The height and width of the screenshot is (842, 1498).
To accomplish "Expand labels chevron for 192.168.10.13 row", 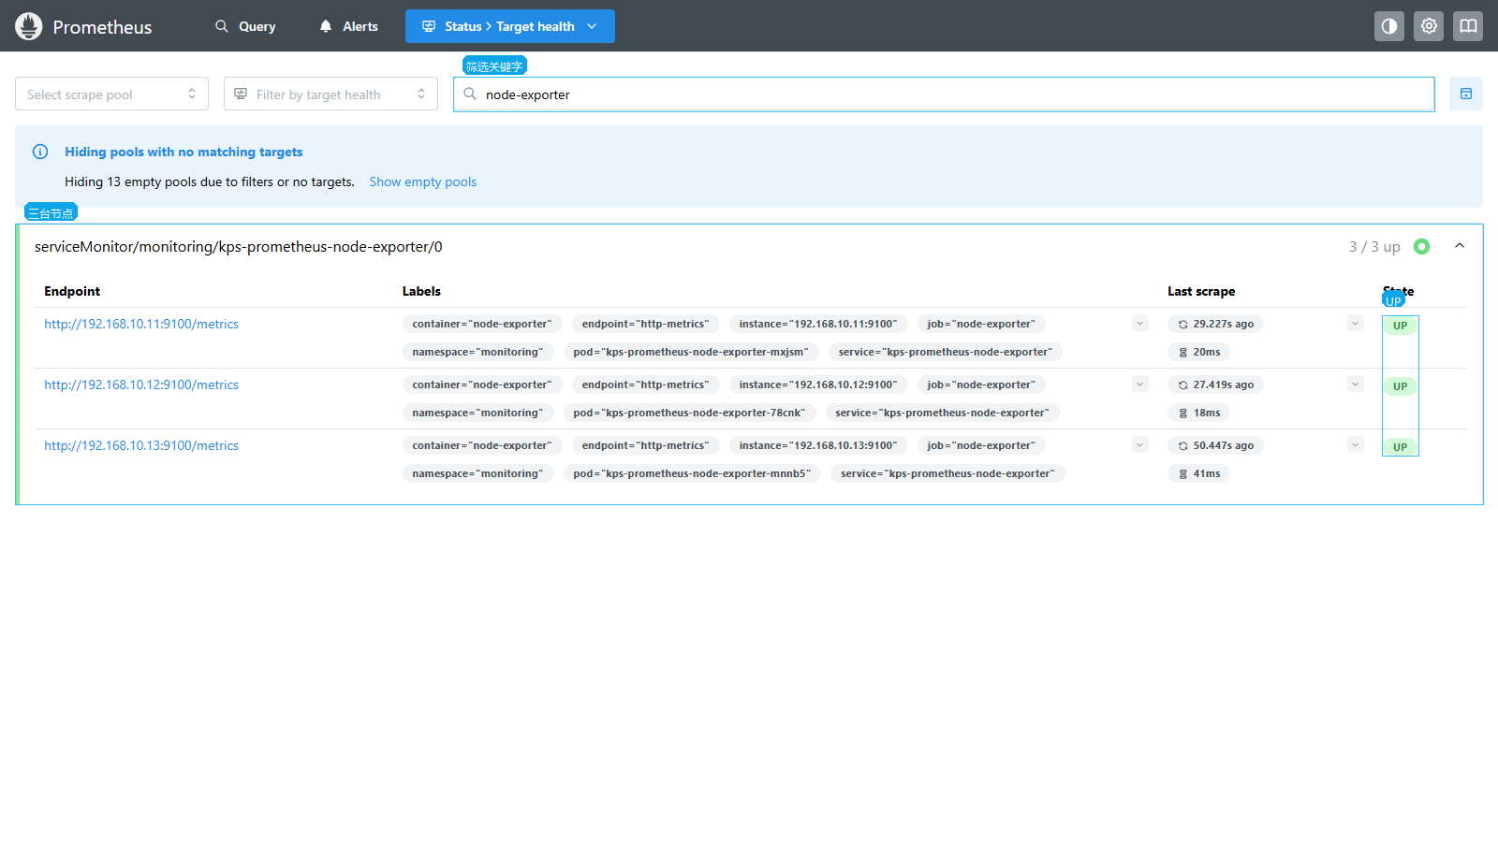I will coord(1140,444).
